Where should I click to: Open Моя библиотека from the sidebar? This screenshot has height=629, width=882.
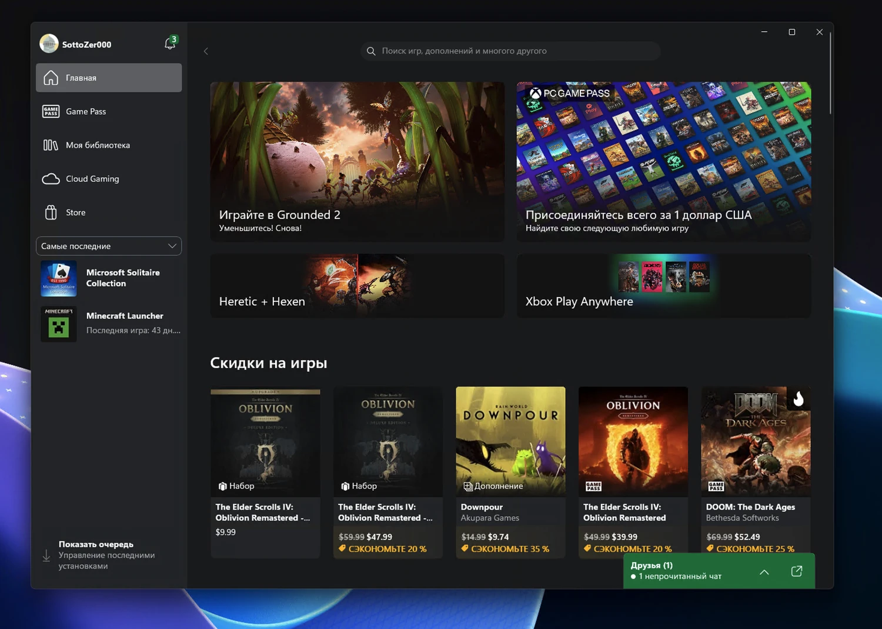pyautogui.click(x=98, y=145)
